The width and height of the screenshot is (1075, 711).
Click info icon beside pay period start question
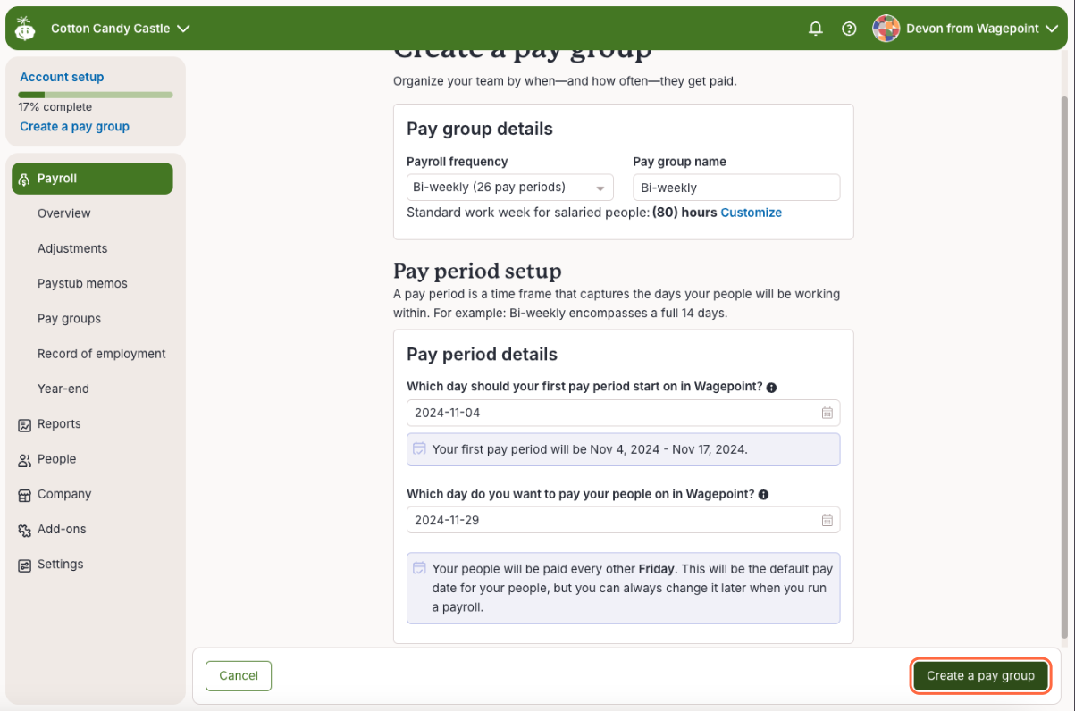(771, 388)
